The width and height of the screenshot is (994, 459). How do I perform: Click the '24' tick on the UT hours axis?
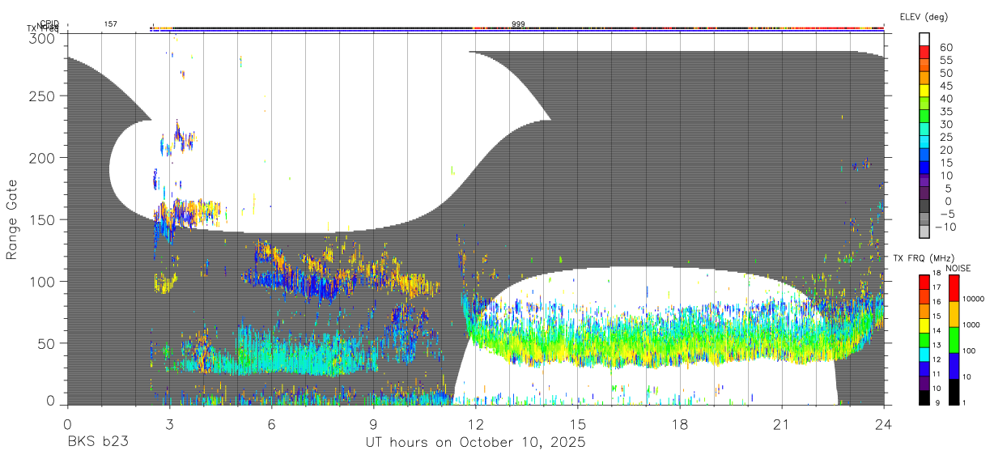pyautogui.click(x=884, y=423)
